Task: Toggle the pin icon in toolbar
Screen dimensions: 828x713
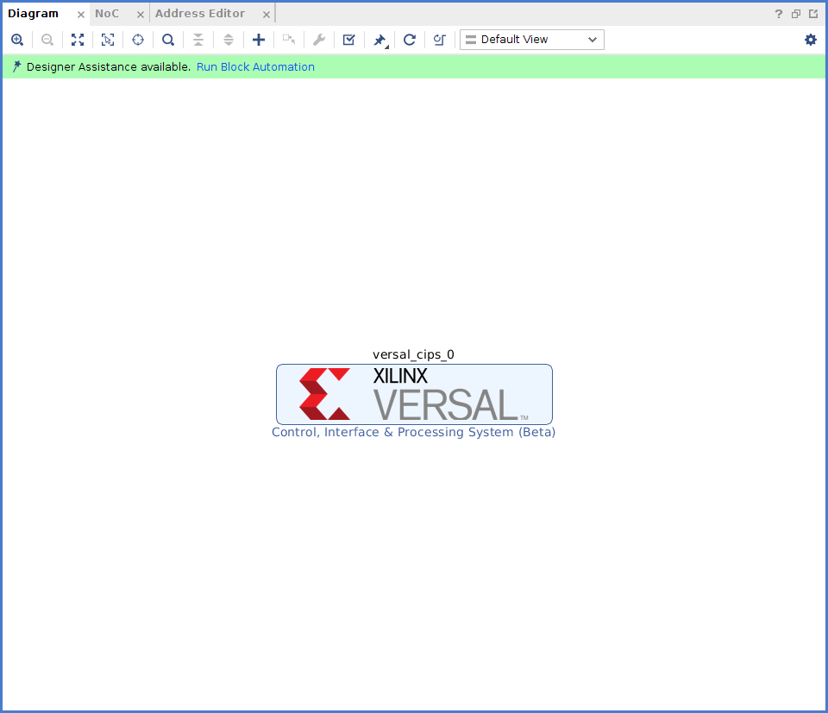Action: click(379, 40)
